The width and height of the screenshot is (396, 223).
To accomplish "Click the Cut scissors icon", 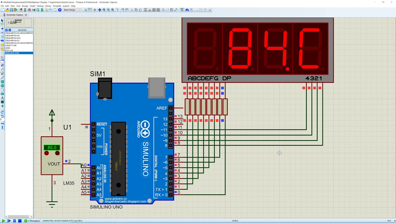I will point(132,10).
